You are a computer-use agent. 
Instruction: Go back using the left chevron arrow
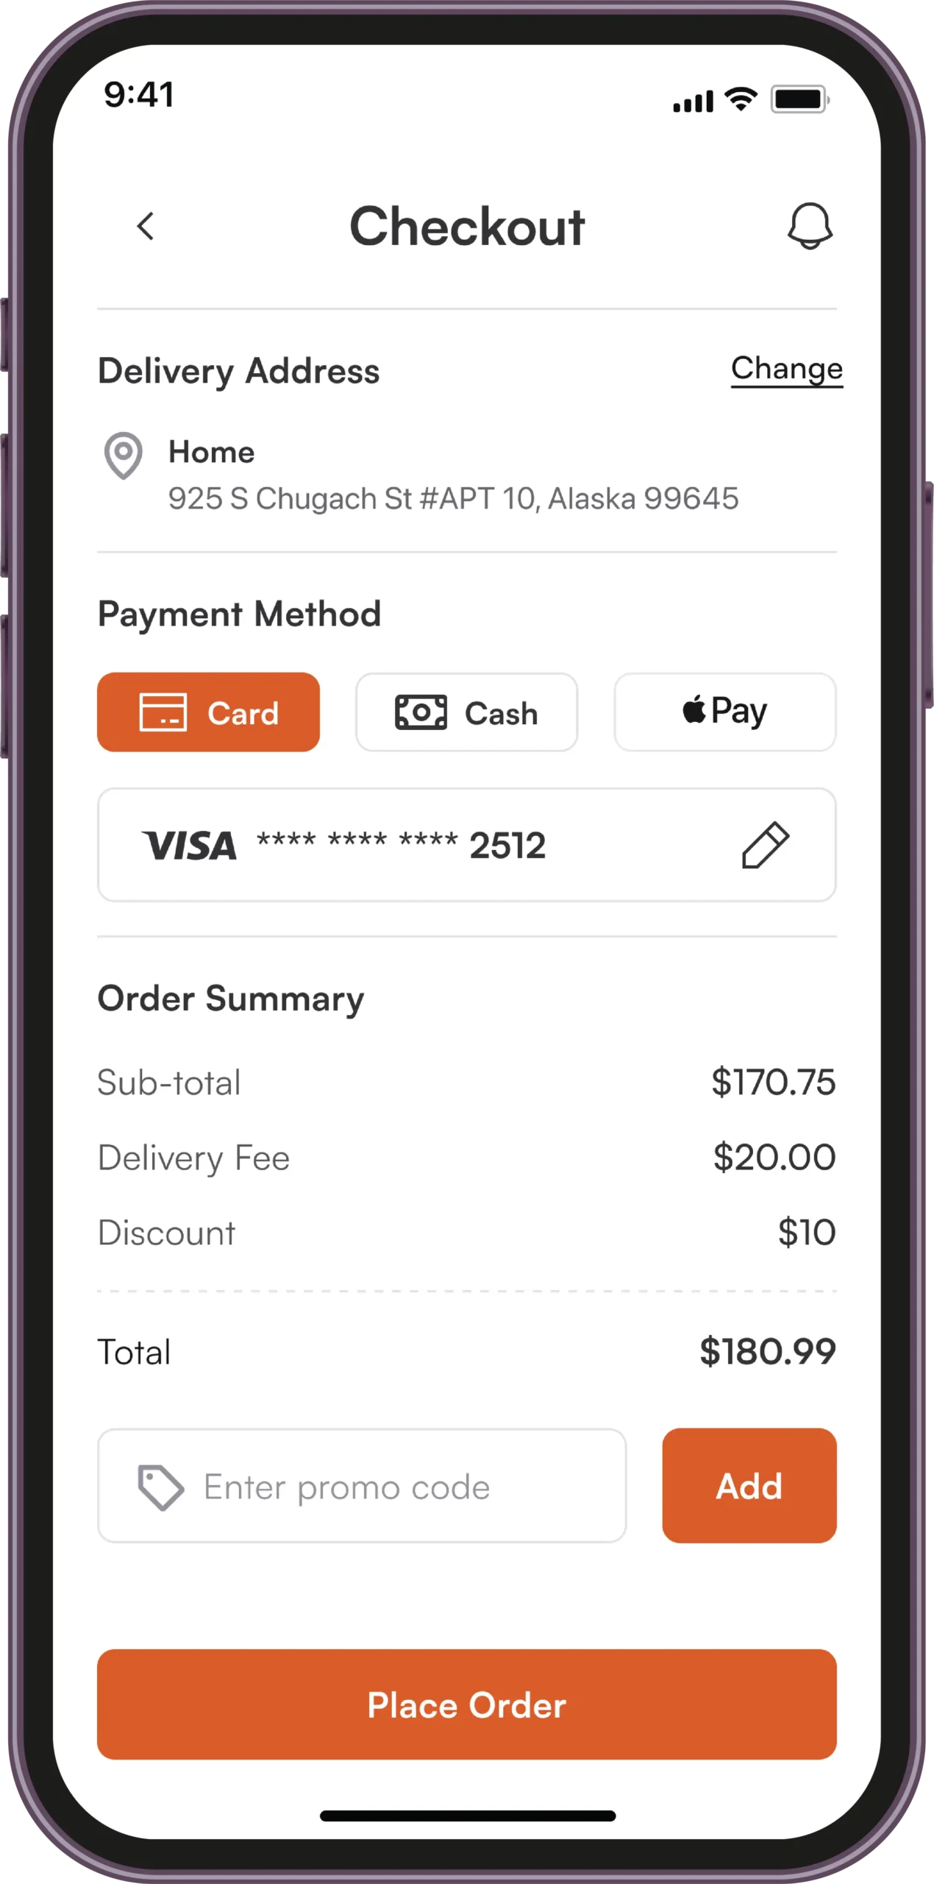(146, 226)
